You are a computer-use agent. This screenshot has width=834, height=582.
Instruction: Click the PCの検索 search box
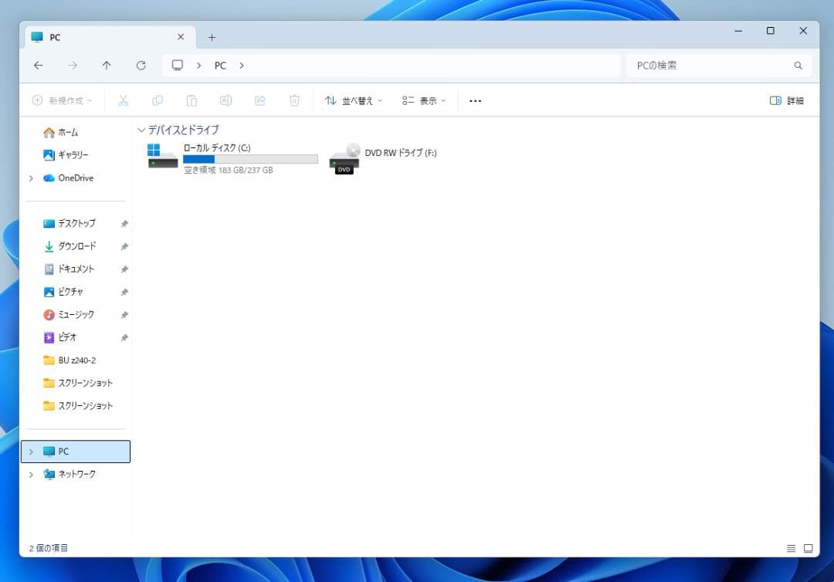click(x=710, y=66)
